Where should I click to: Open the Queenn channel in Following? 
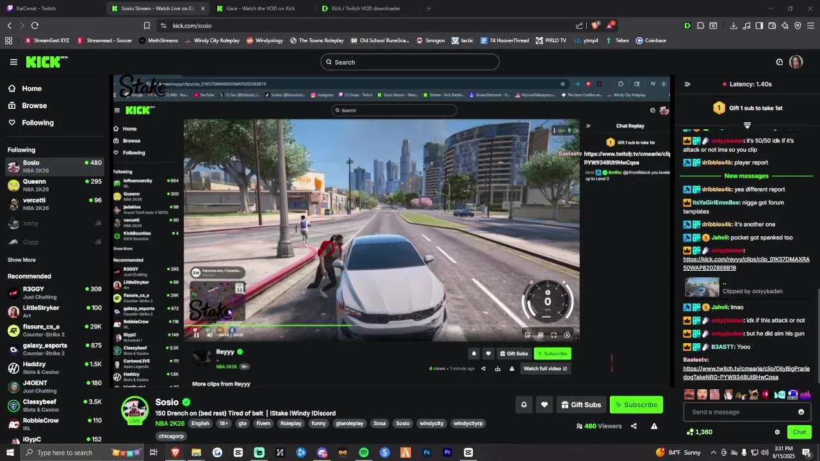coord(54,185)
